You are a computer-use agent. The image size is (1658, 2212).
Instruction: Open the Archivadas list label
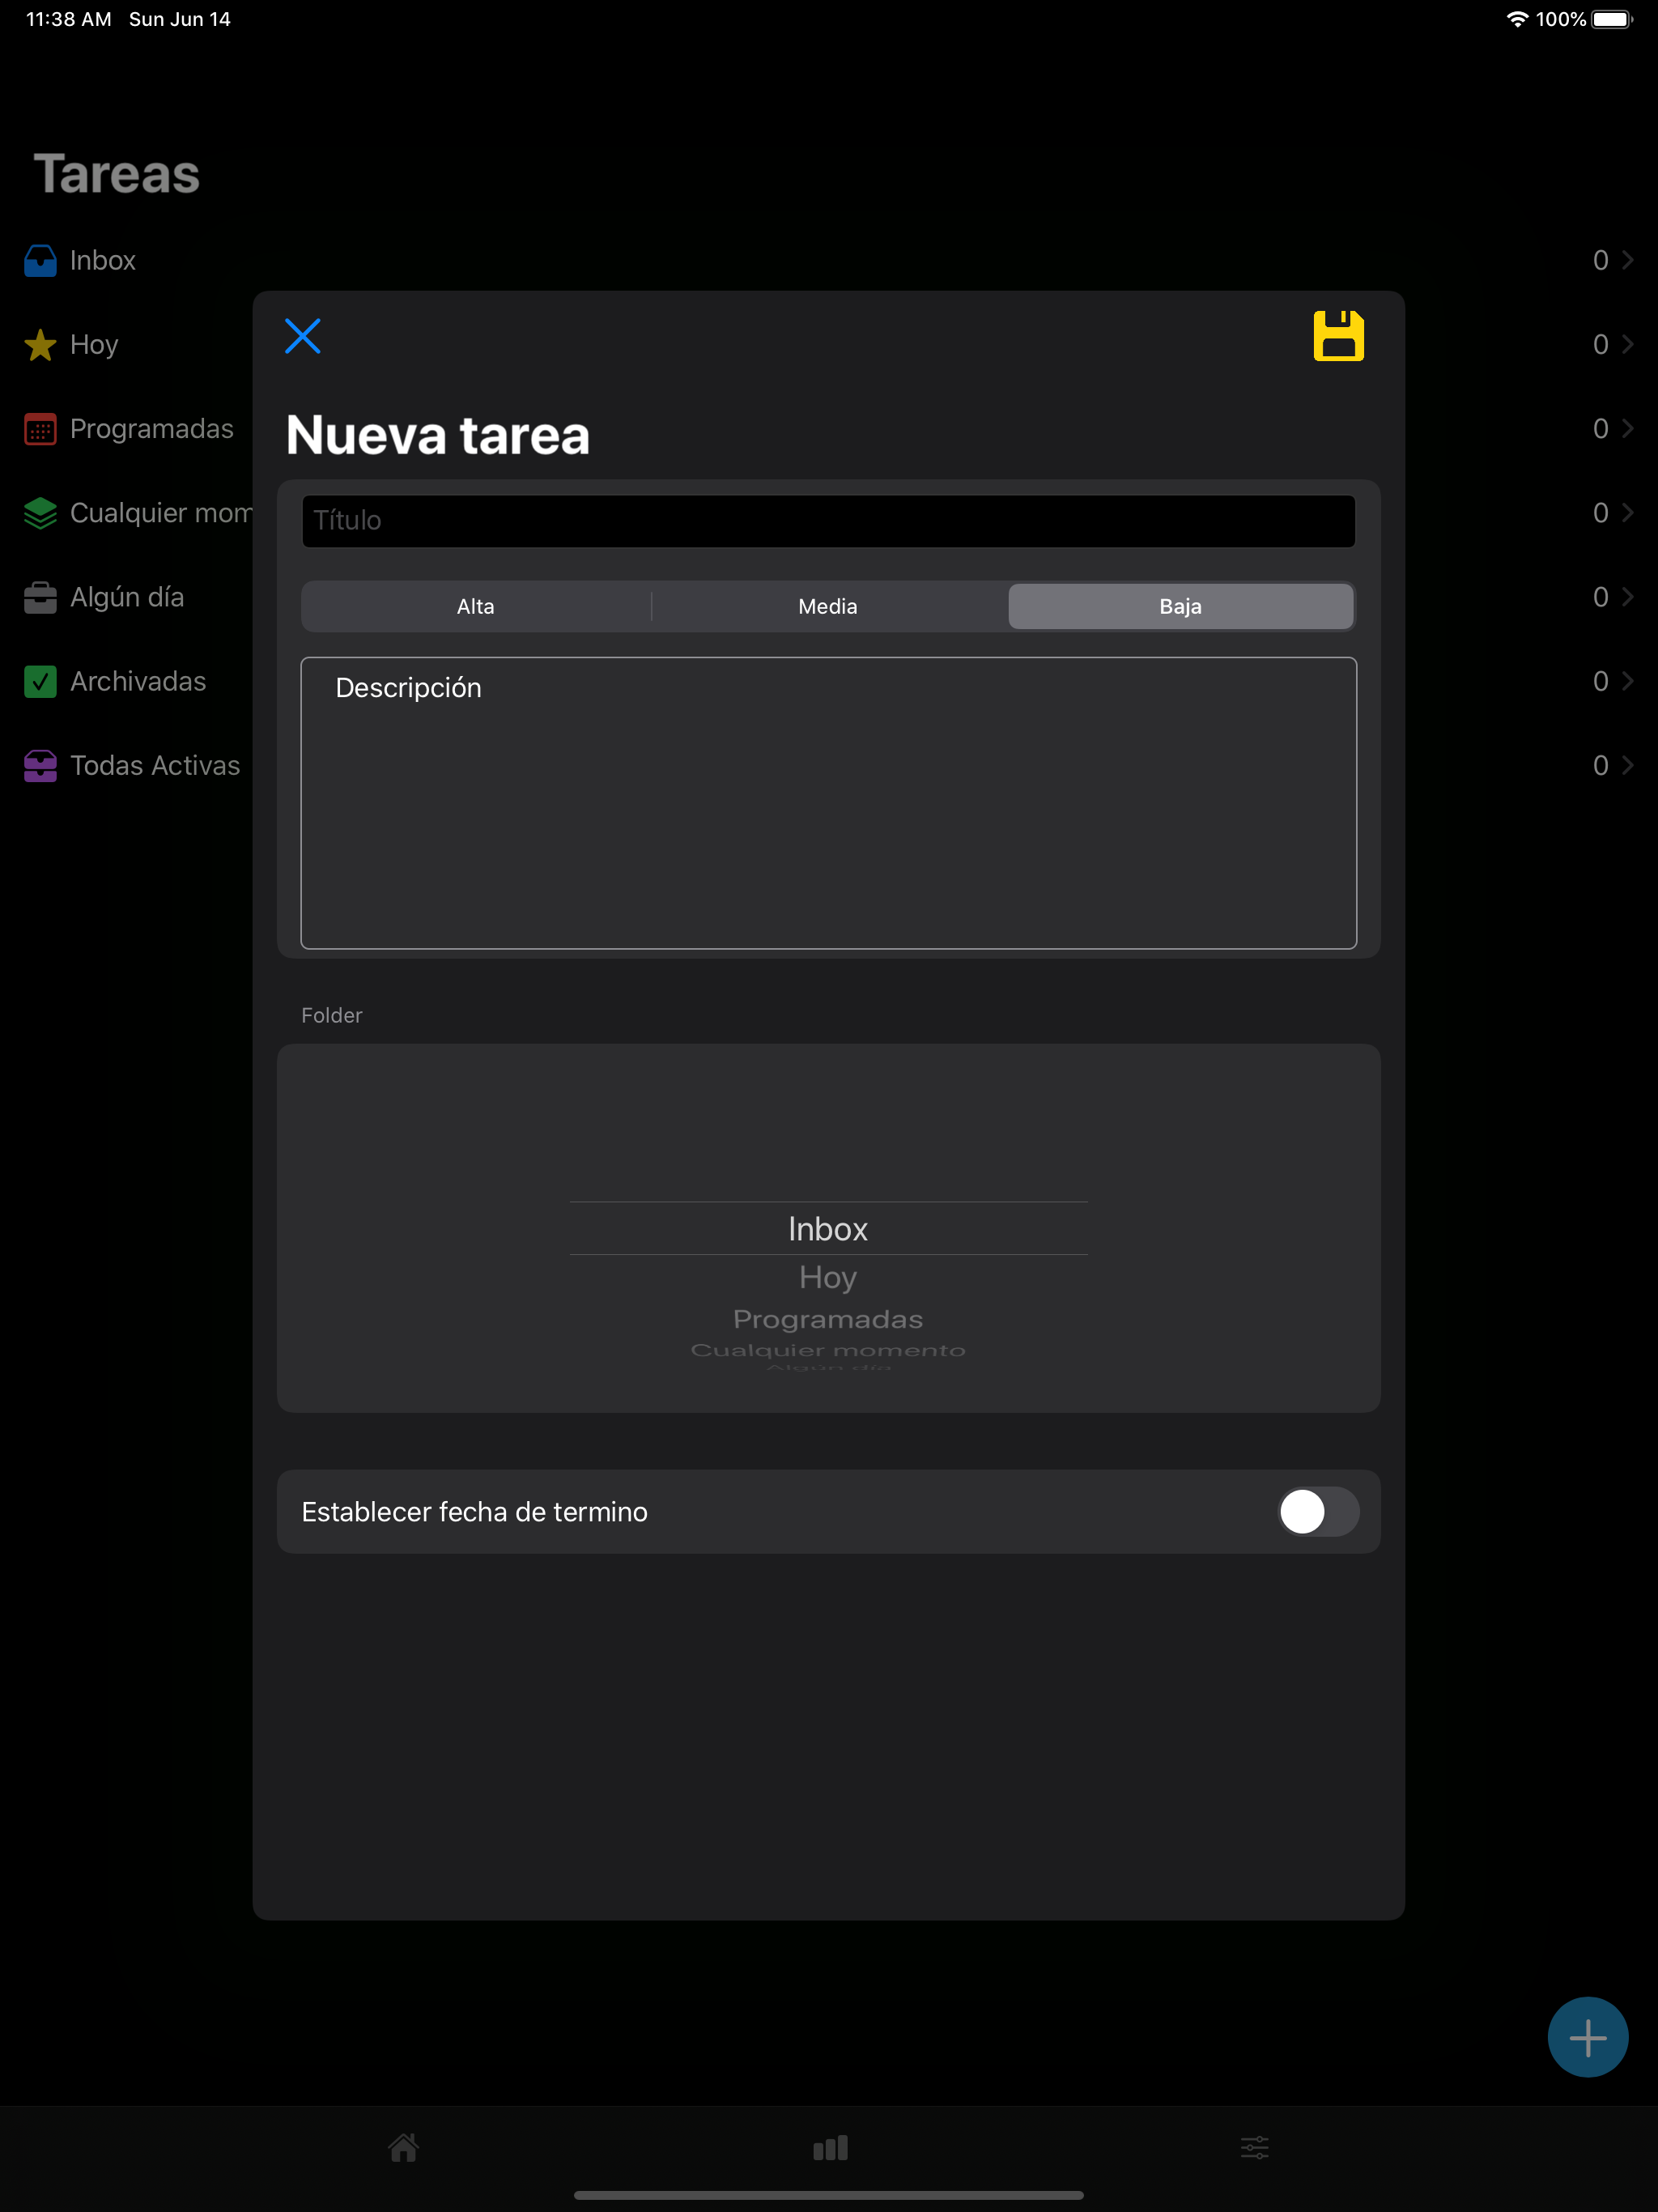pyautogui.click(x=138, y=681)
